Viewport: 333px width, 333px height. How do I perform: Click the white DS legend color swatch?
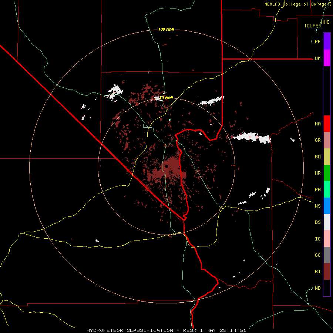327,222
